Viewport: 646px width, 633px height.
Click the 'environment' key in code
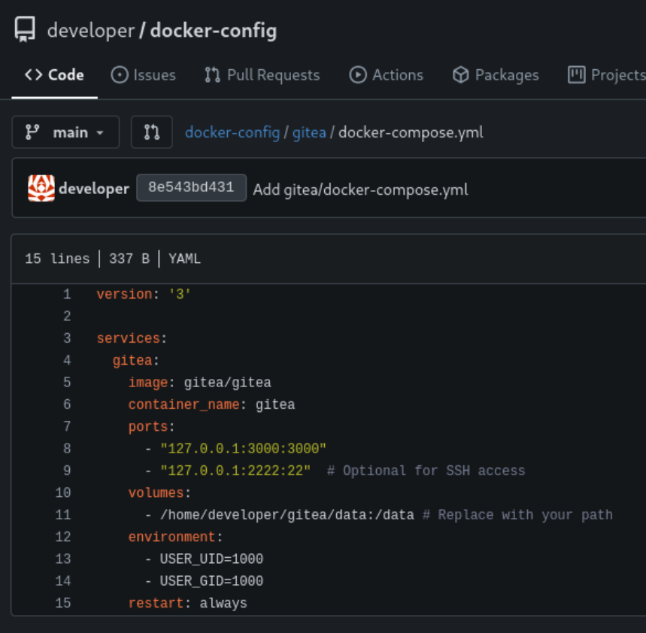coord(171,537)
